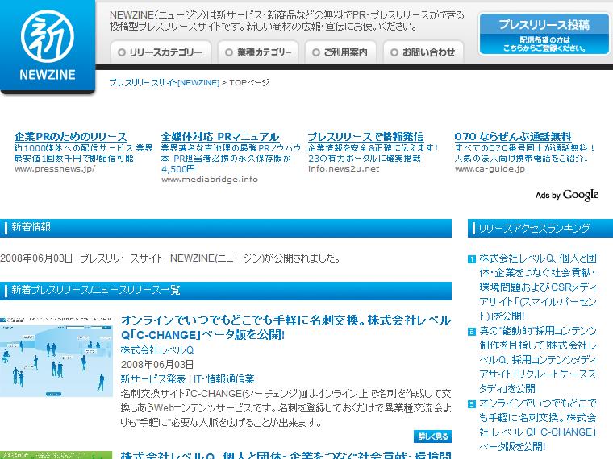Select the IT・情報通信業 category link
The width and height of the screenshot is (613, 459).
pos(224,379)
